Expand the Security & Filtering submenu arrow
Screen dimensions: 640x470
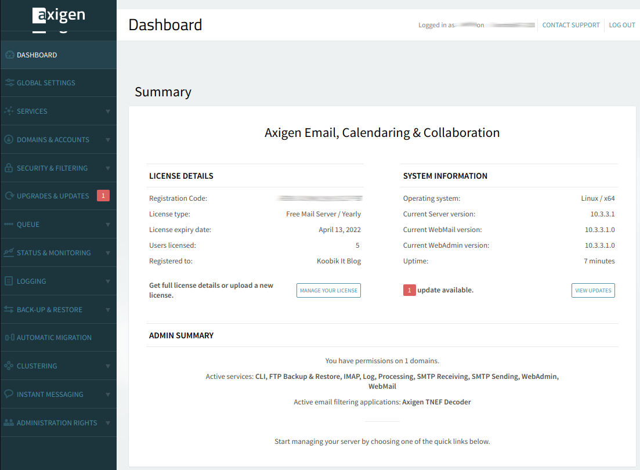[108, 168]
